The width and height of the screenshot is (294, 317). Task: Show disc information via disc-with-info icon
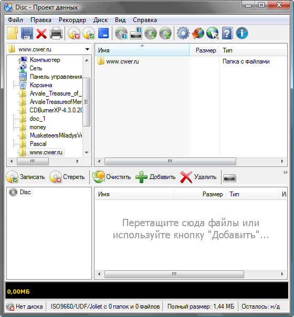121,33
